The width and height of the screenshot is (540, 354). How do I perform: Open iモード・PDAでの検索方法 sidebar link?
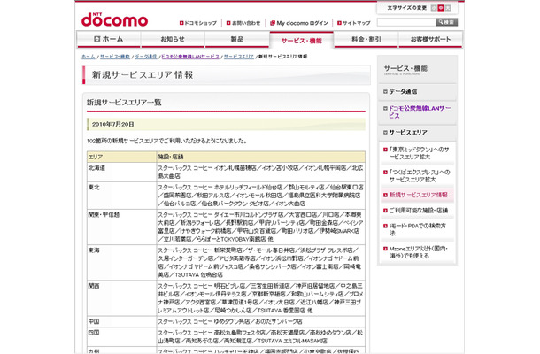point(418,229)
